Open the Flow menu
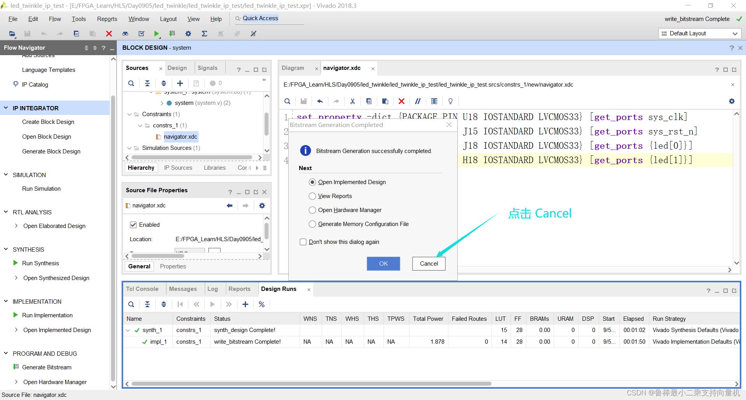The height and width of the screenshot is (400, 746). tap(55, 19)
